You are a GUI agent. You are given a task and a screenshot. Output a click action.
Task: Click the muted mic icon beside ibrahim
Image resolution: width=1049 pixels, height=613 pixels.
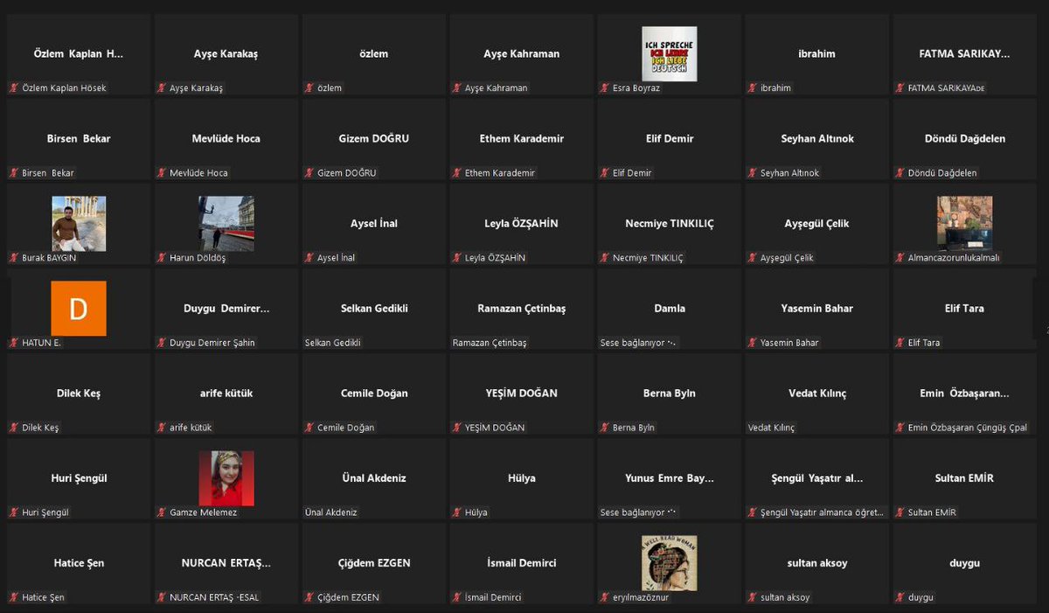click(x=753, y=88)
